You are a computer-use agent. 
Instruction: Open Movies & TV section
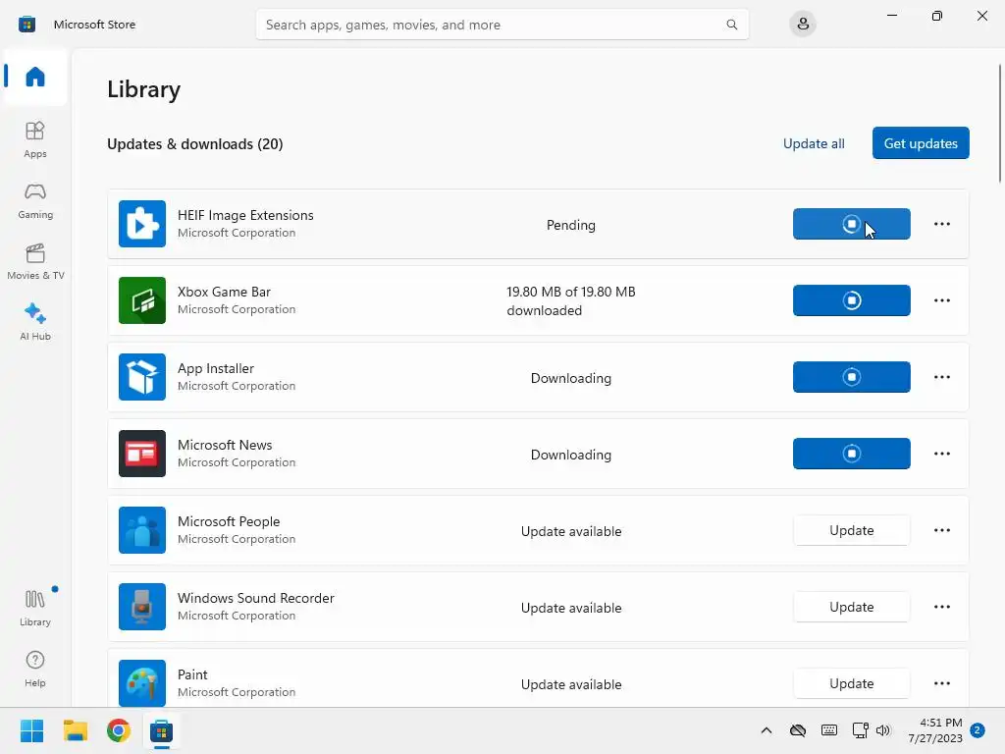click(x=35, y=261)
